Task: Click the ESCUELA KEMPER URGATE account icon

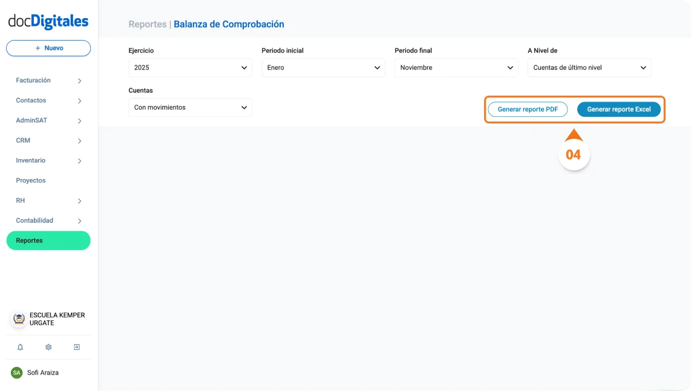Action: click(18, 319)
